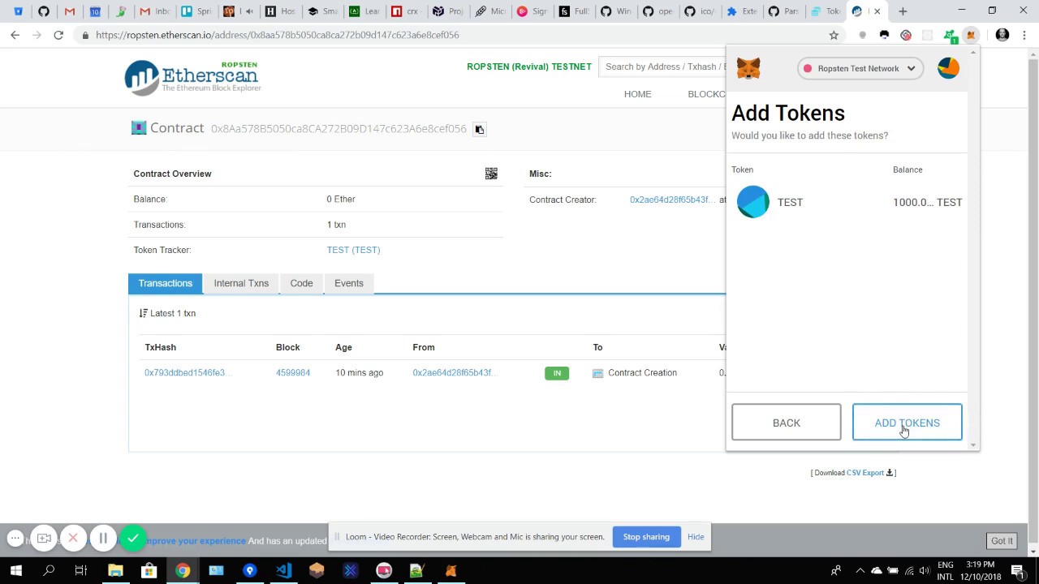Open Windows Start menu

[x=15, y=571]
